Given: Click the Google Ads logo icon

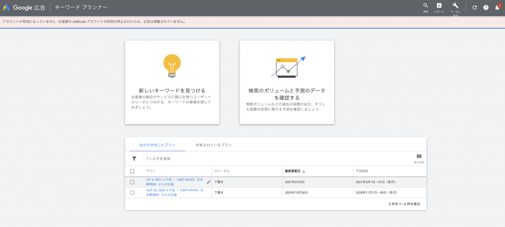Looking at the screenshot, I should tap(6, 7).
